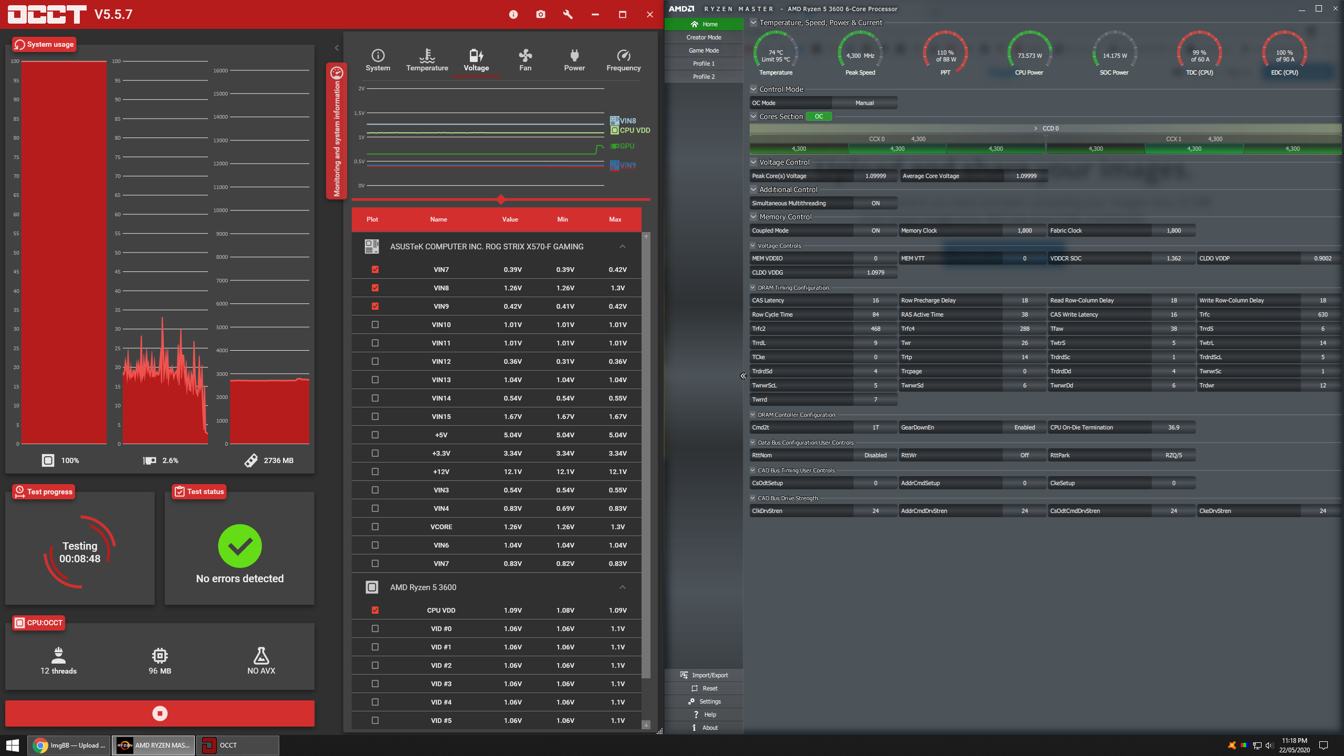This screenshot has height=756, width=1344.
Task: Open Windows notification center icon
Action: pos(1324,745)
